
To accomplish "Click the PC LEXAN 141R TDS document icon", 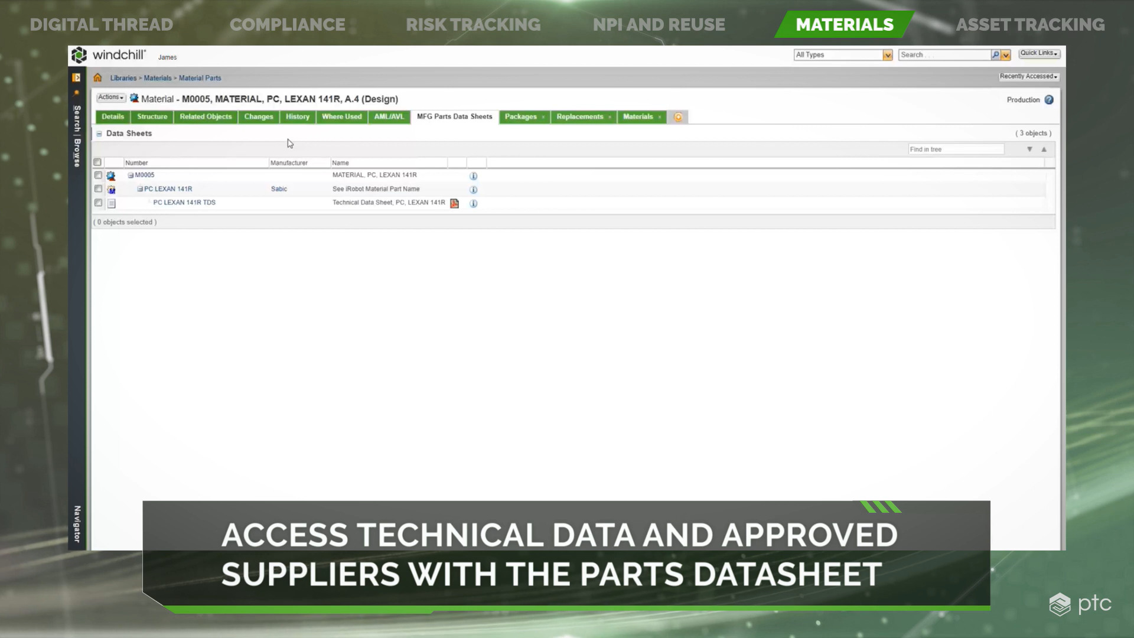I will click(111, 203).
